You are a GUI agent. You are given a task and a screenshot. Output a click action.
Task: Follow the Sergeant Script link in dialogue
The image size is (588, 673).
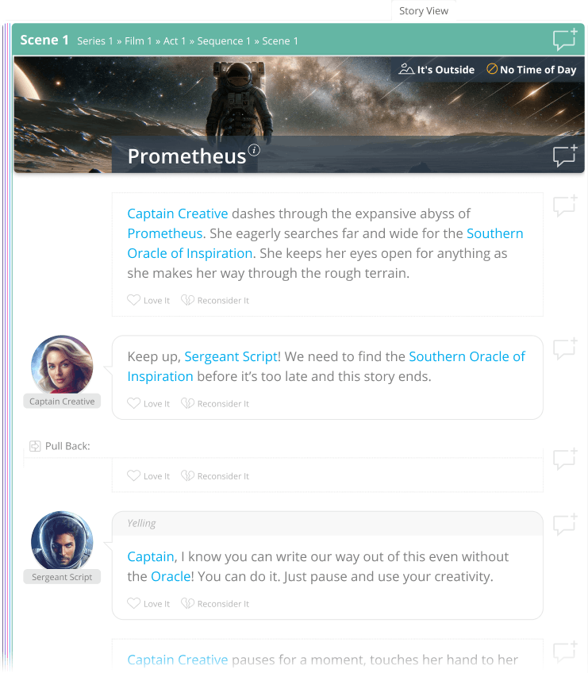coord(231,356)
